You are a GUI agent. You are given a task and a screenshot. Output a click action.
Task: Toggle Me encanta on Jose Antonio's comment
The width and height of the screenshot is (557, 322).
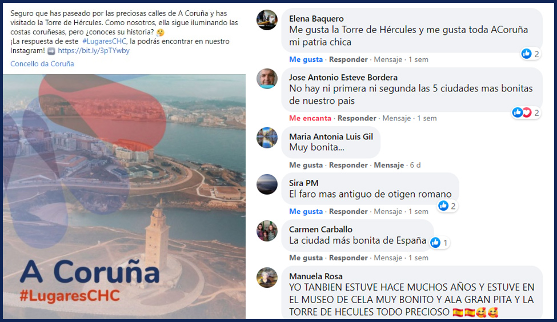(310, 118)
